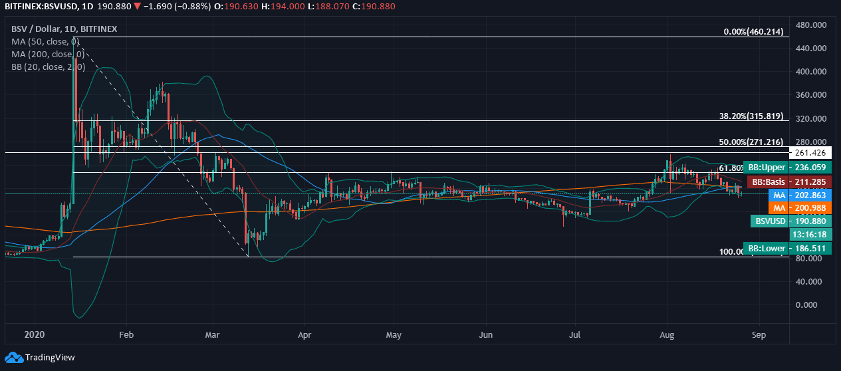Click the BB:Lower 186.511 price tag
Viewport: 841px width, 371px height.
point(787,248)
